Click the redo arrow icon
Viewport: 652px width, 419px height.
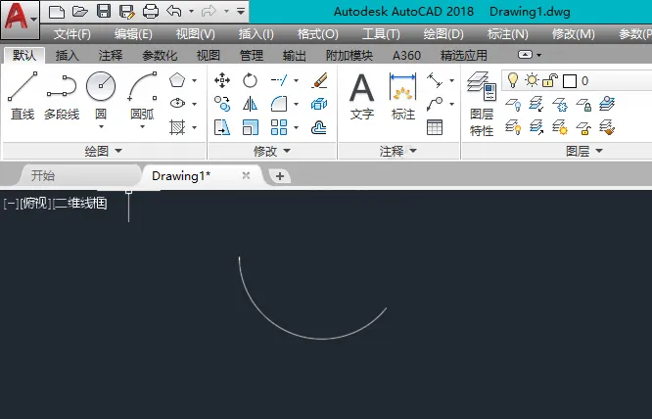(209, 11)
